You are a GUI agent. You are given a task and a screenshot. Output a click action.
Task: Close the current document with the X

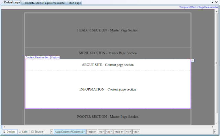217,2
